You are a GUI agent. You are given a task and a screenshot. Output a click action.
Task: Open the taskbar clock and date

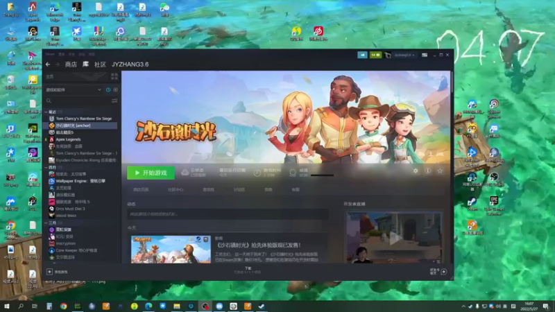tap(531, 306)
